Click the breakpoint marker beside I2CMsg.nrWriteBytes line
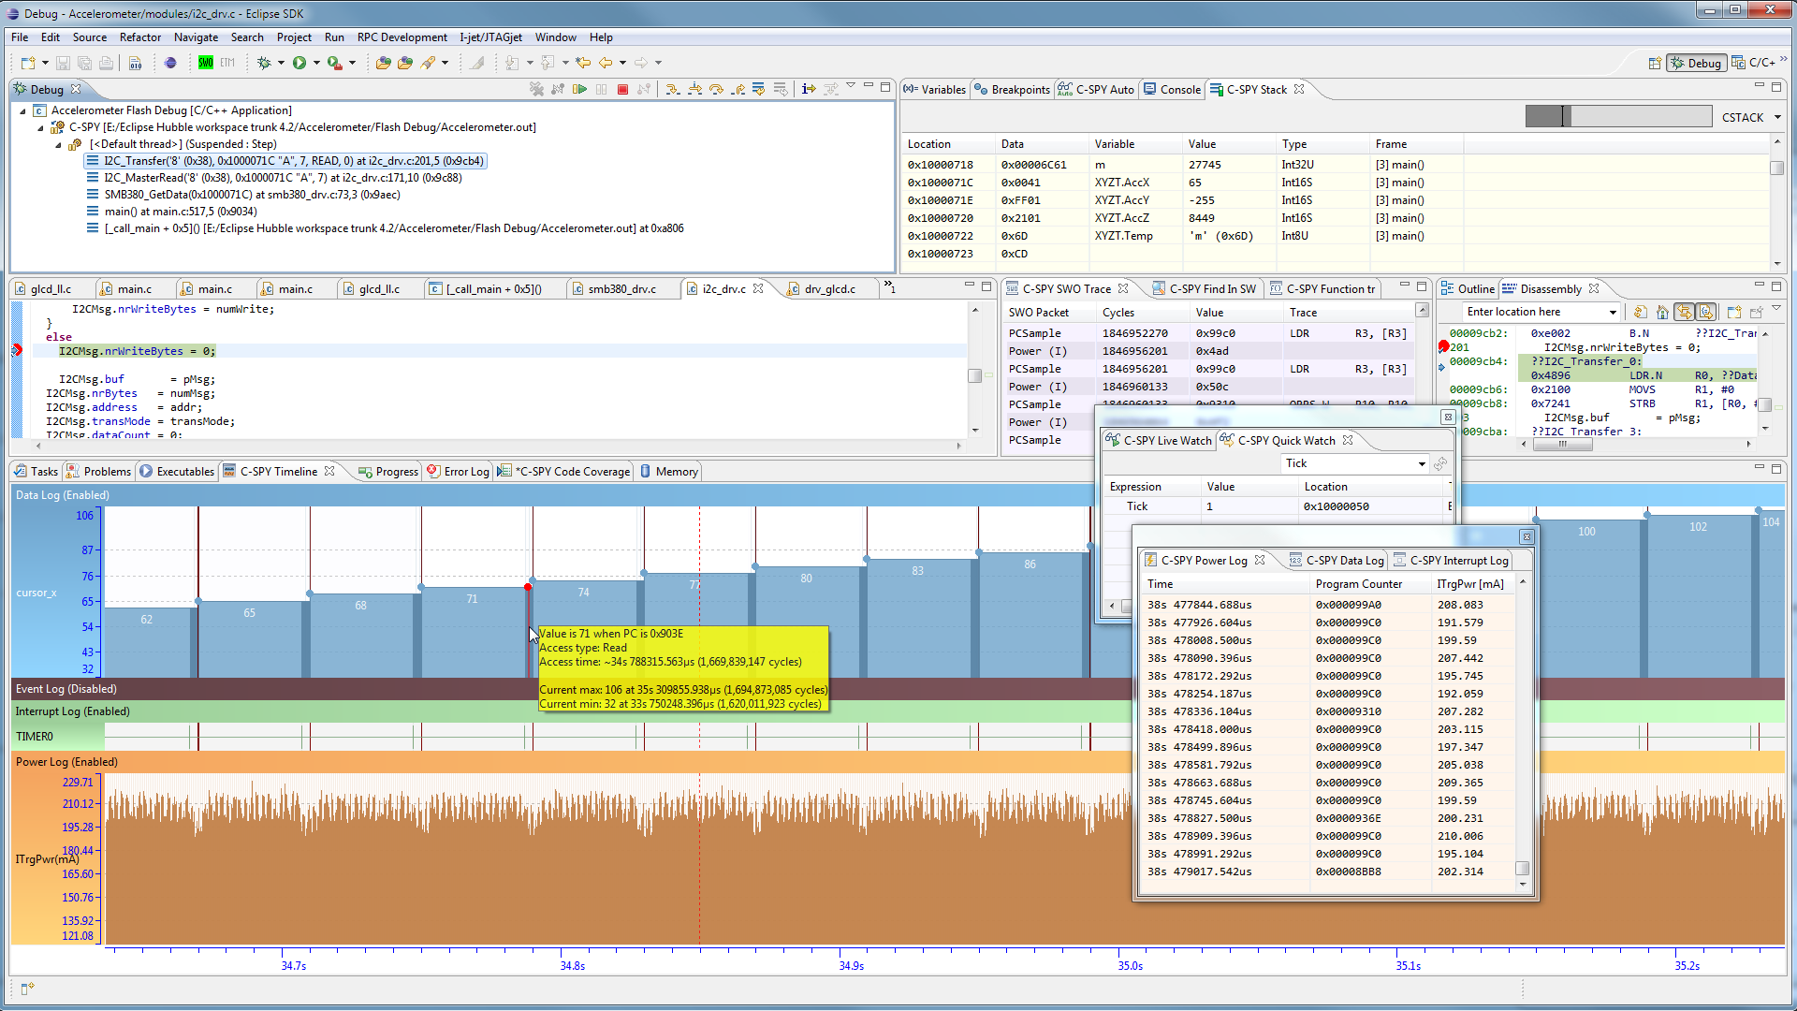1797x1011 pixels. (x=16, y=351)
